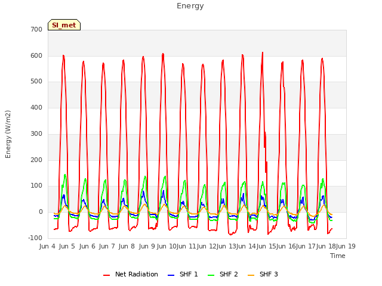
Task: Click the 500 y-axis tick label
Action: click(36, 82)
